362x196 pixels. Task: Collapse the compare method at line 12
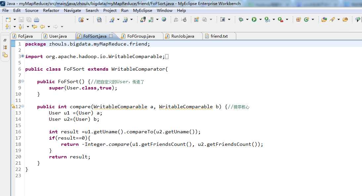23,106
